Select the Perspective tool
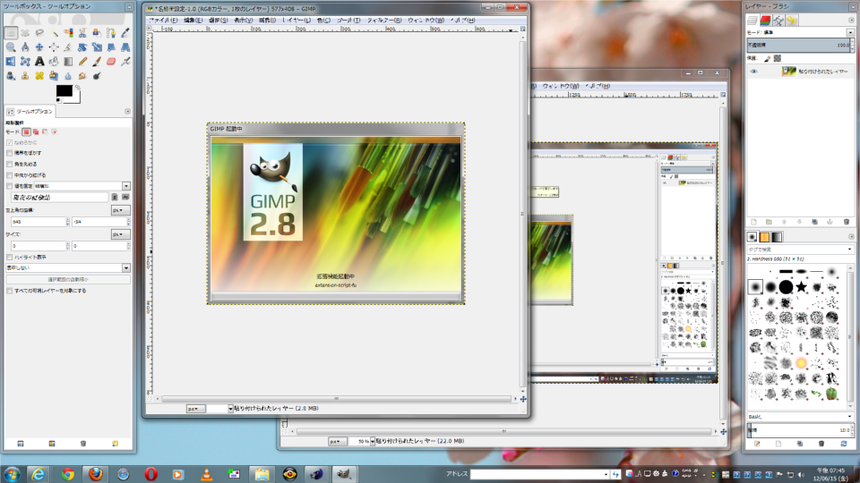Viewport: 860px width, 483px height. coord(125,47)
